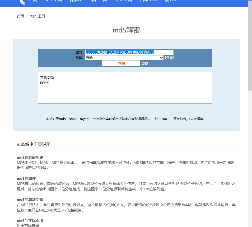The image size is (252, 227).
Task: Expand the 类型 dropdown set to 自动
Action: 124,58
